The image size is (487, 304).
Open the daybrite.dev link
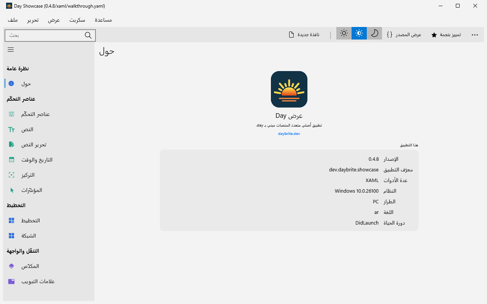point(289,134)
